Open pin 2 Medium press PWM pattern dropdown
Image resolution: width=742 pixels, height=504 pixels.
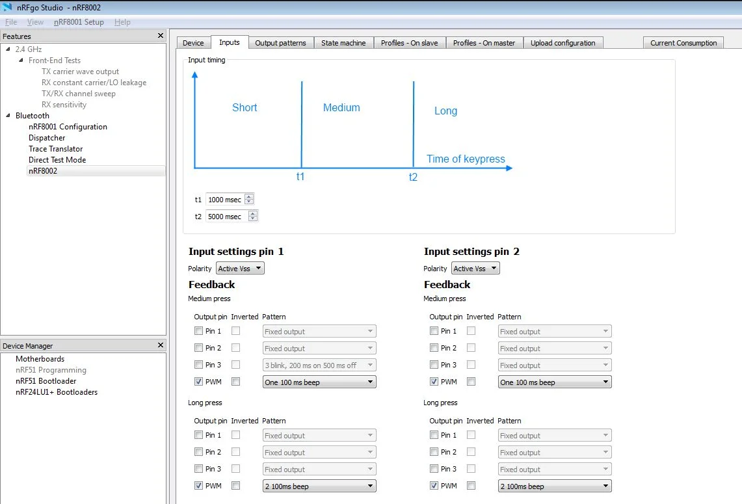coord(555,382)
